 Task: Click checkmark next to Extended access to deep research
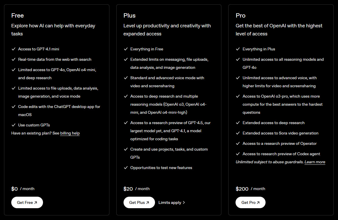coord(238,123)
